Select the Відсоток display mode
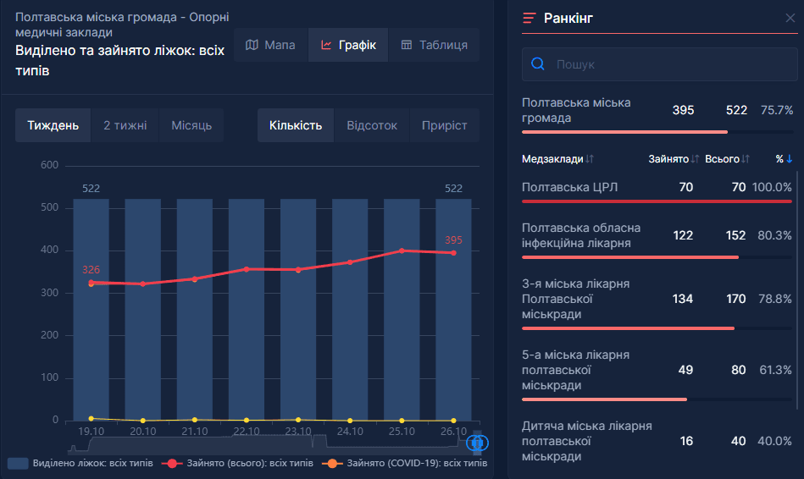The height and width of the screenshot is (479, 804). 372,125
